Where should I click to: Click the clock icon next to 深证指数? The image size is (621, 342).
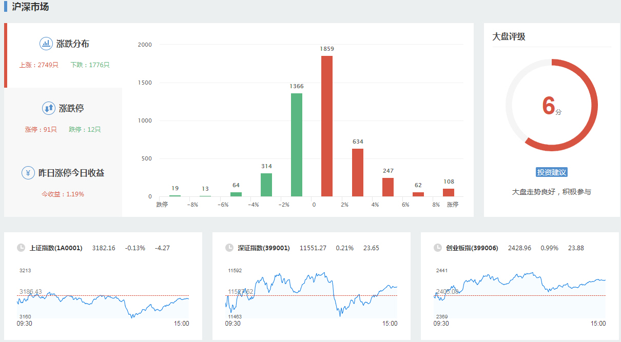click(x=229, y=248)
